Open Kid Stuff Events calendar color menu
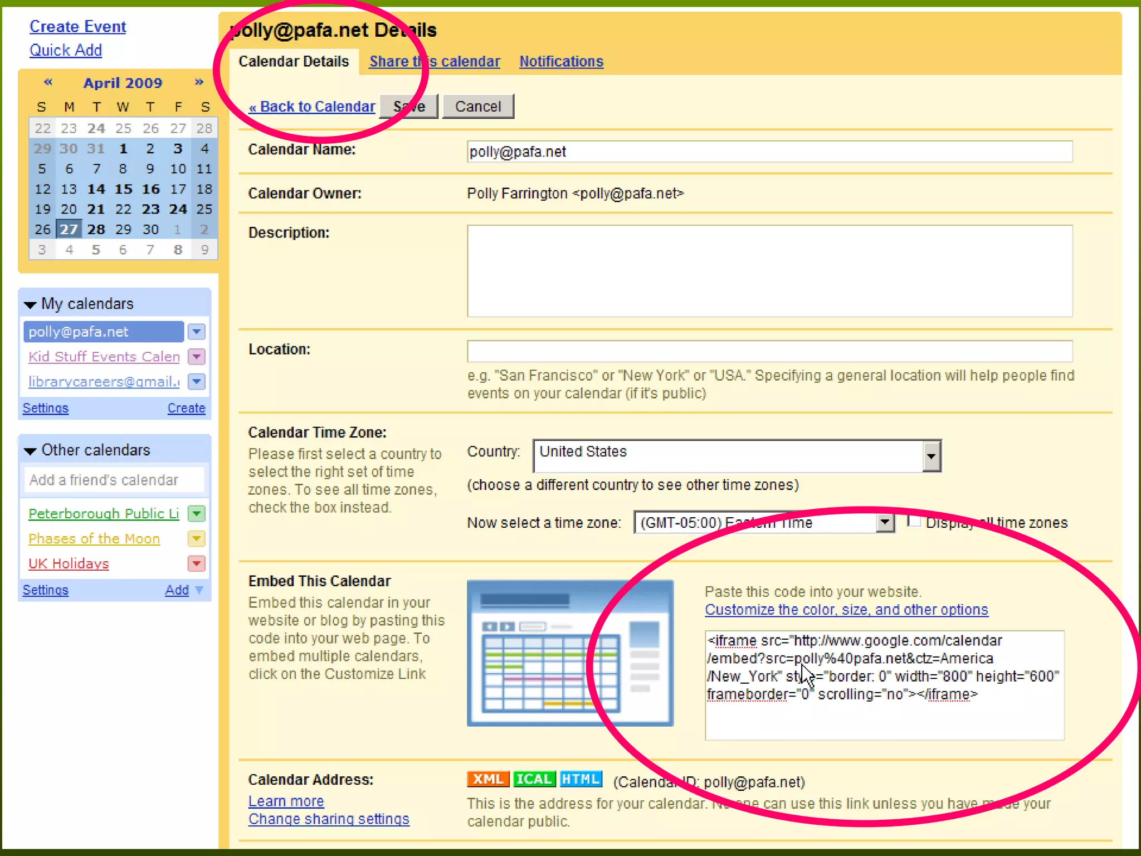 point(196,357)
